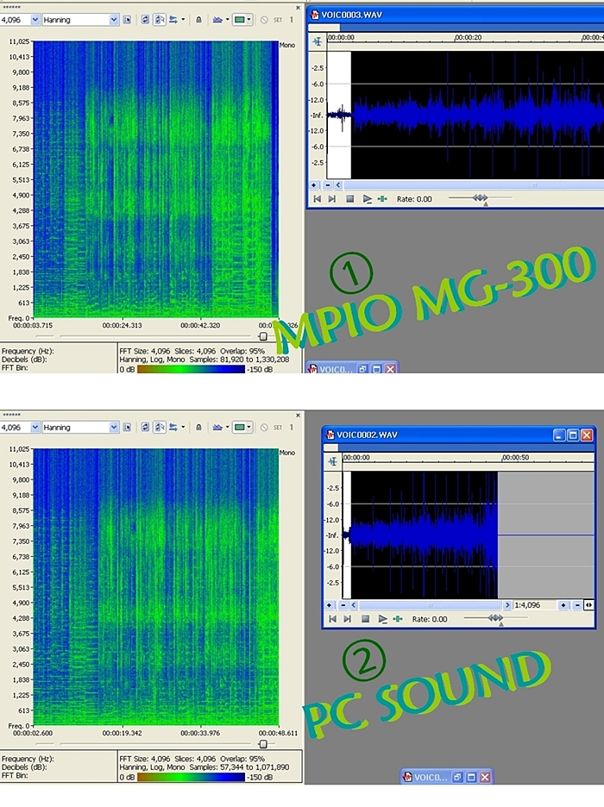This screenshot has width=604, height=807.
Task: Play the VOIC0002.WAV window audio
Action: click(382, 619)
